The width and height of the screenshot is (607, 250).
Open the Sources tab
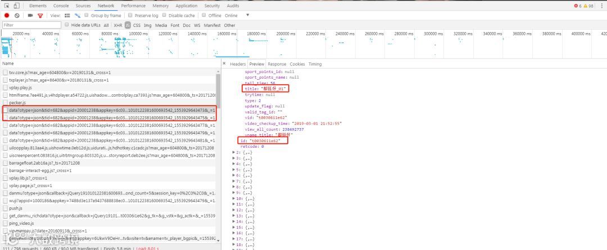tap(83, 6)
